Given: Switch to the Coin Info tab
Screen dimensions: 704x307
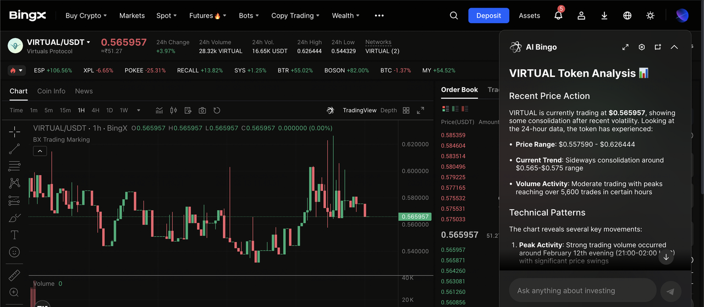Looking at the screenshot, I should 51,91.
